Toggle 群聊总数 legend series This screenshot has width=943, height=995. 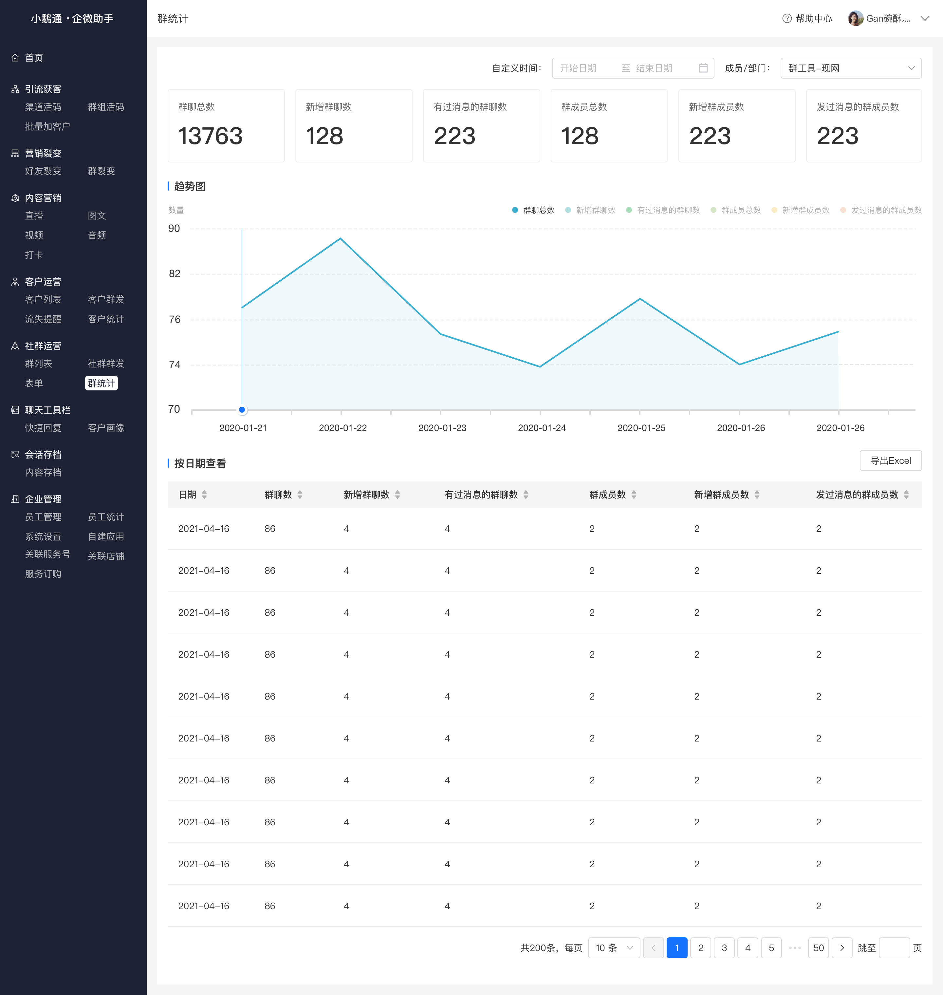click(x=533, y=210)
